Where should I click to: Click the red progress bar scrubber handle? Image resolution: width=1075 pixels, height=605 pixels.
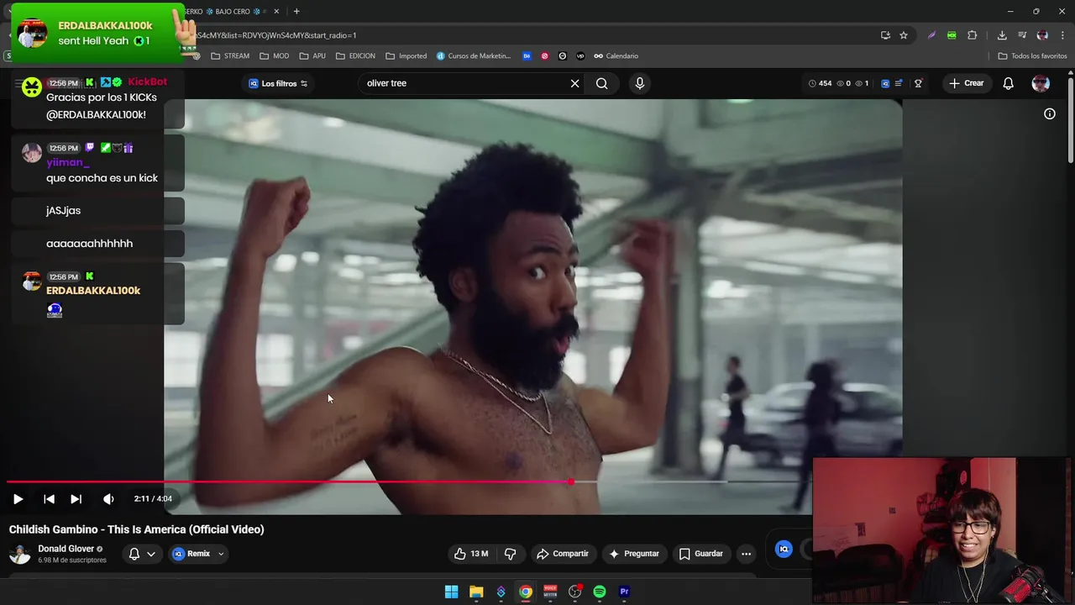(571, 481)
